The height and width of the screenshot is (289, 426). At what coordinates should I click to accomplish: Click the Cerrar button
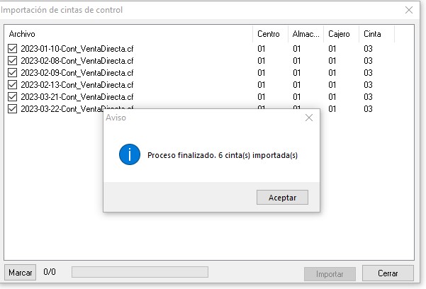388,273
